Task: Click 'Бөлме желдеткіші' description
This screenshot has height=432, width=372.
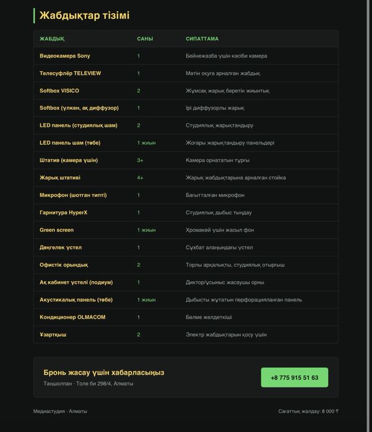Action: tap(209, 317)
